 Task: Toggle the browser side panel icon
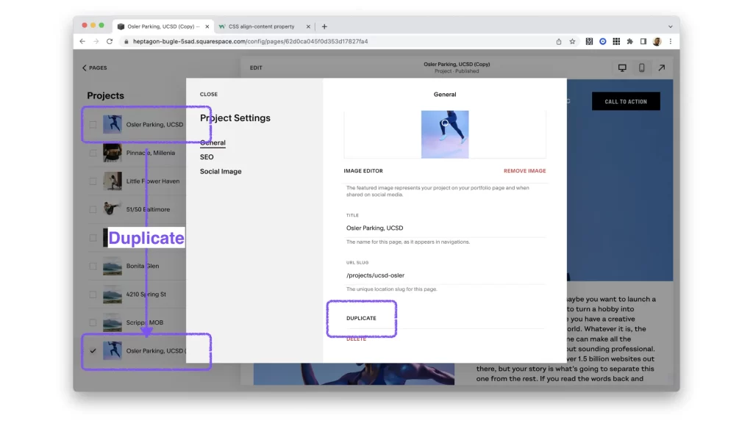[x=643, y=41]
